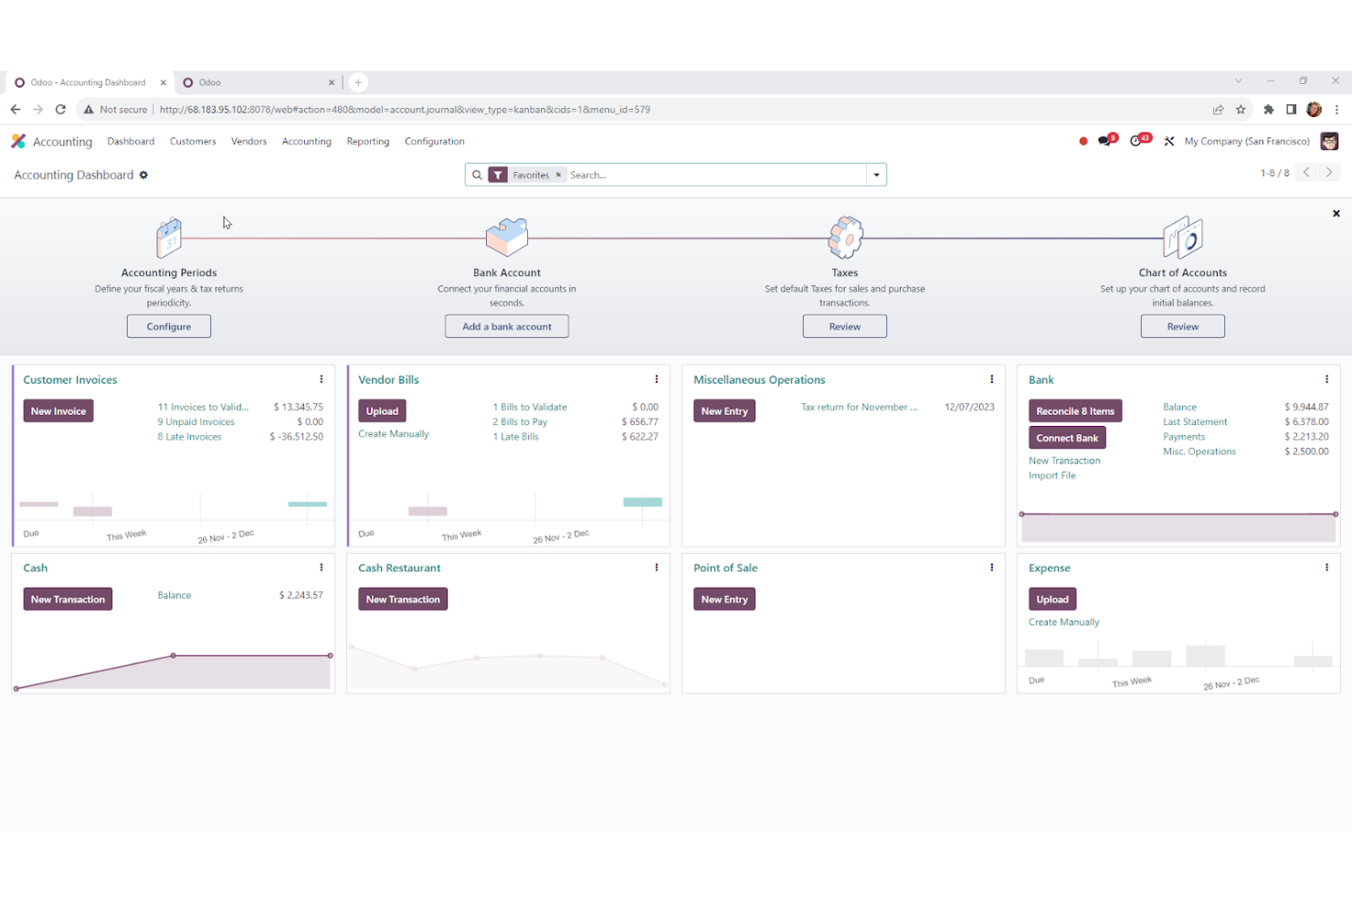Screen dimensions: 1352x902
Task: Switch to the second Odoo browser tab
Action: coord(208,81)
